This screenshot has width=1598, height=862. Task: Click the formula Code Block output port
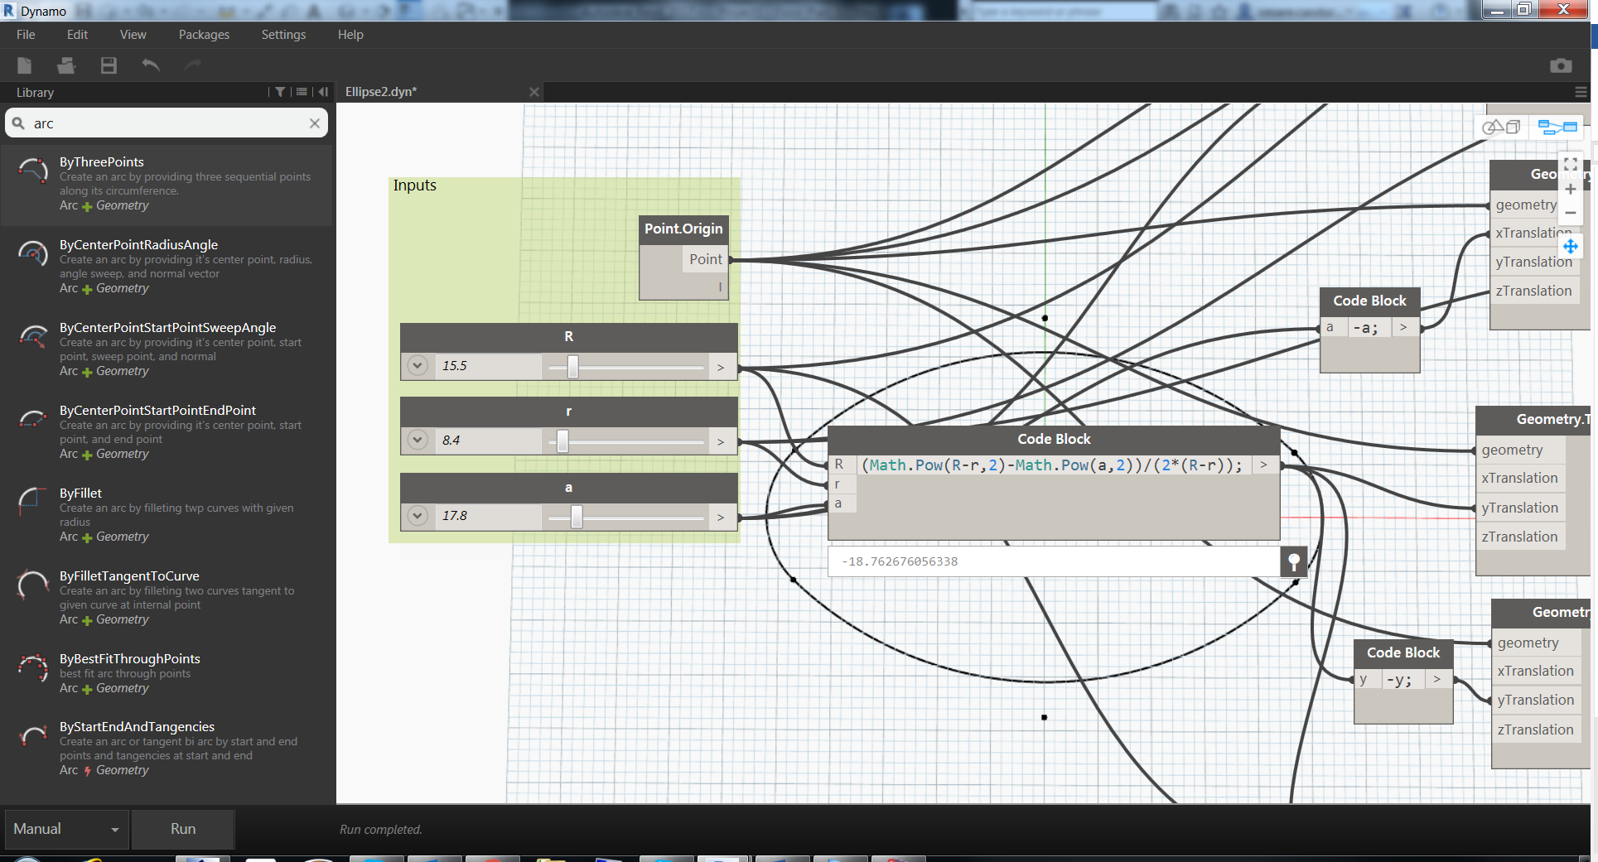pos(1264,465)
